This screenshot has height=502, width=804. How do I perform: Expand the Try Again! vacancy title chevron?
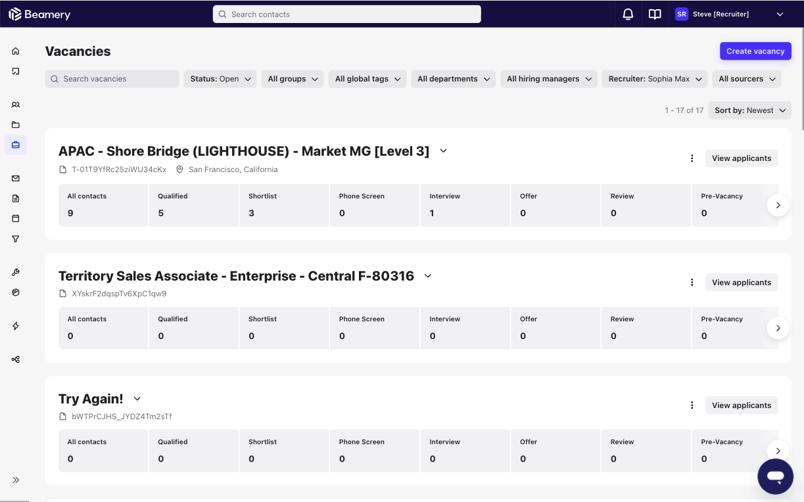[x=137, y=399]
